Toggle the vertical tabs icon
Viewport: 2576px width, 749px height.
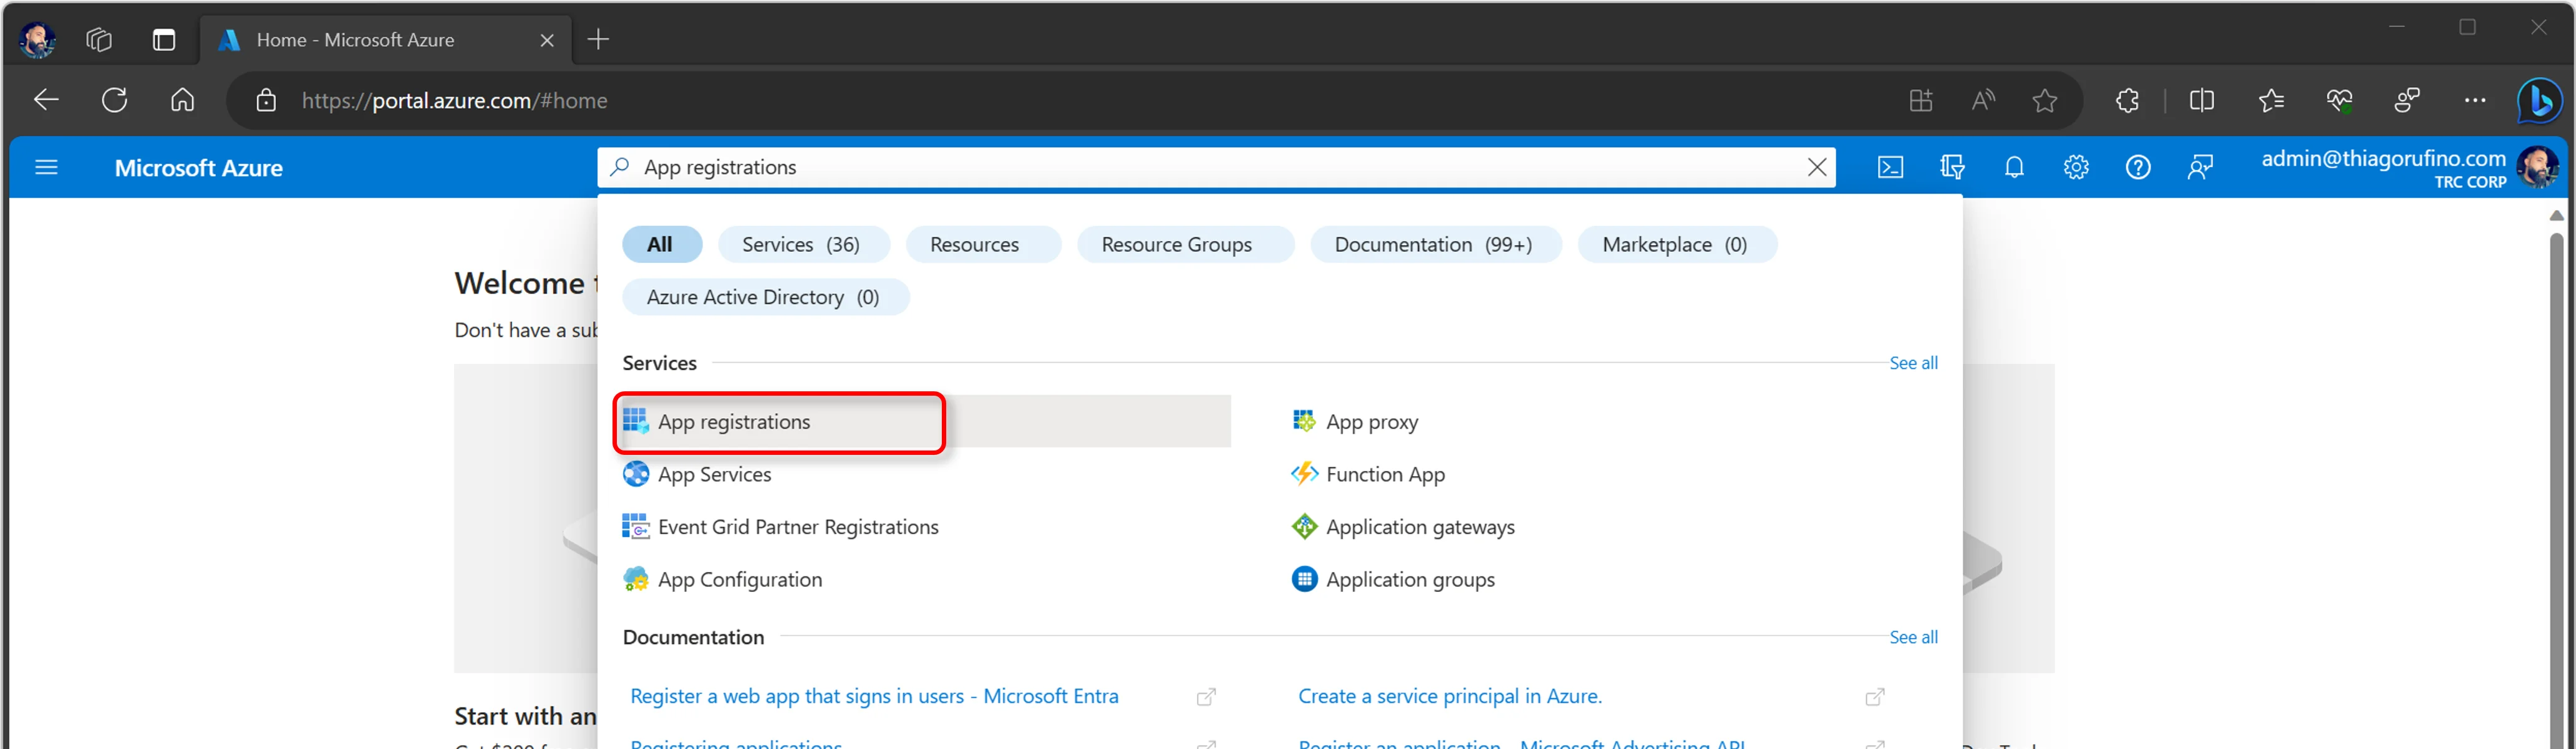point(164,39)
